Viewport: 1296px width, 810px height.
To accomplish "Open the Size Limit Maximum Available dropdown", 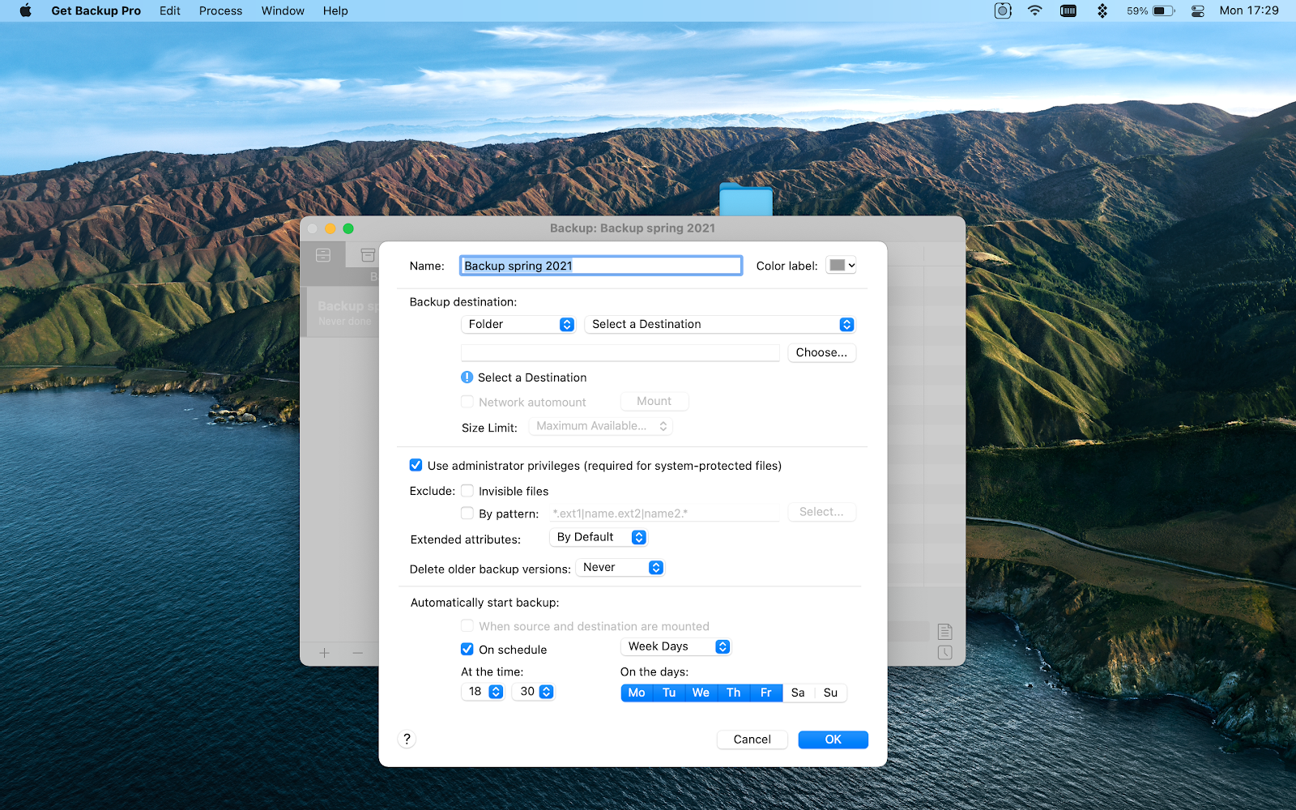I will 600,426.
